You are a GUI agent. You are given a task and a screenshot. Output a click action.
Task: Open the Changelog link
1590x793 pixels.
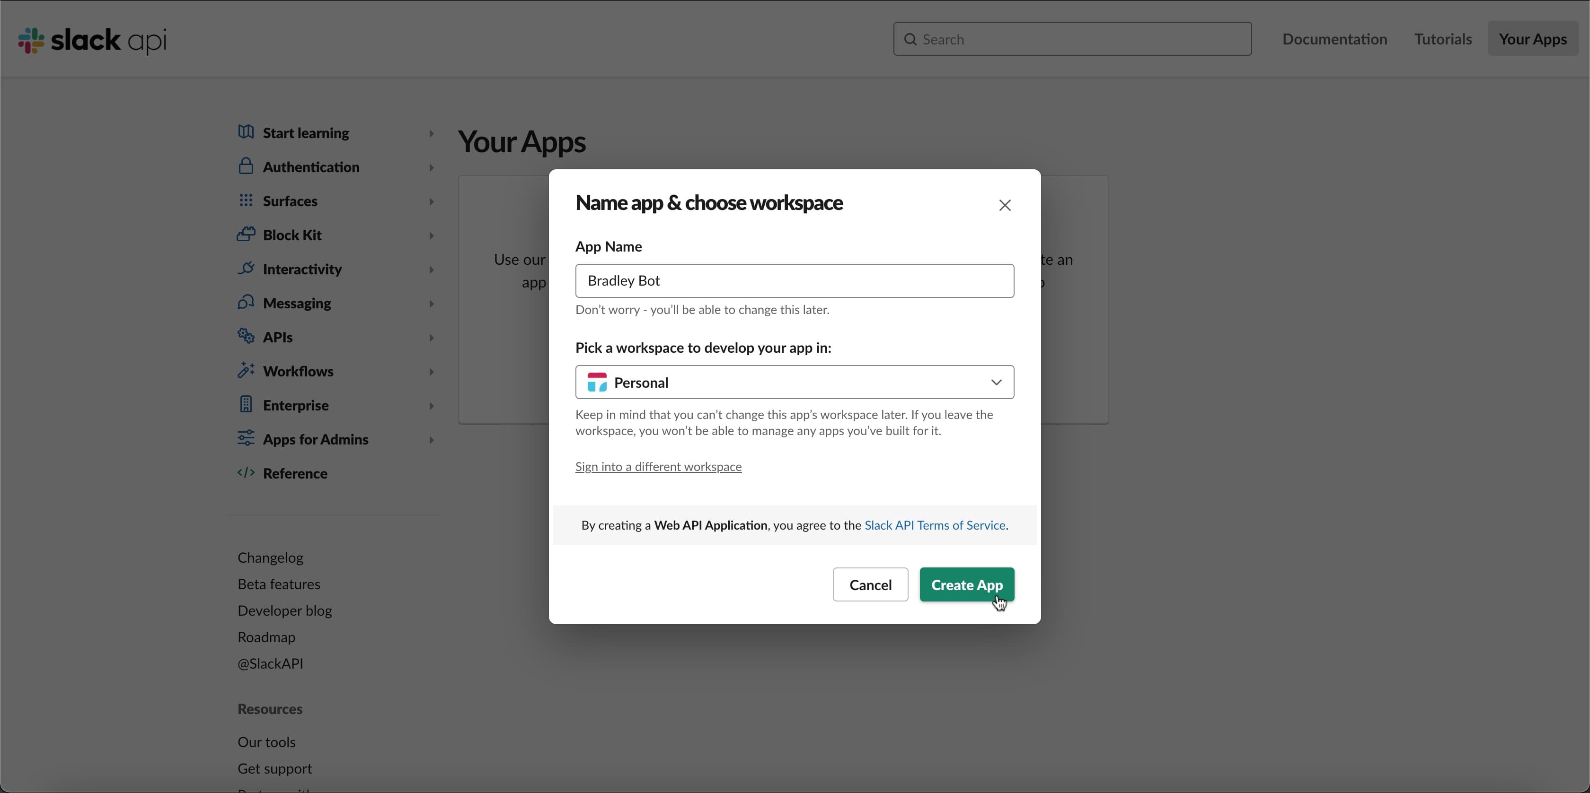coord(270,558)
